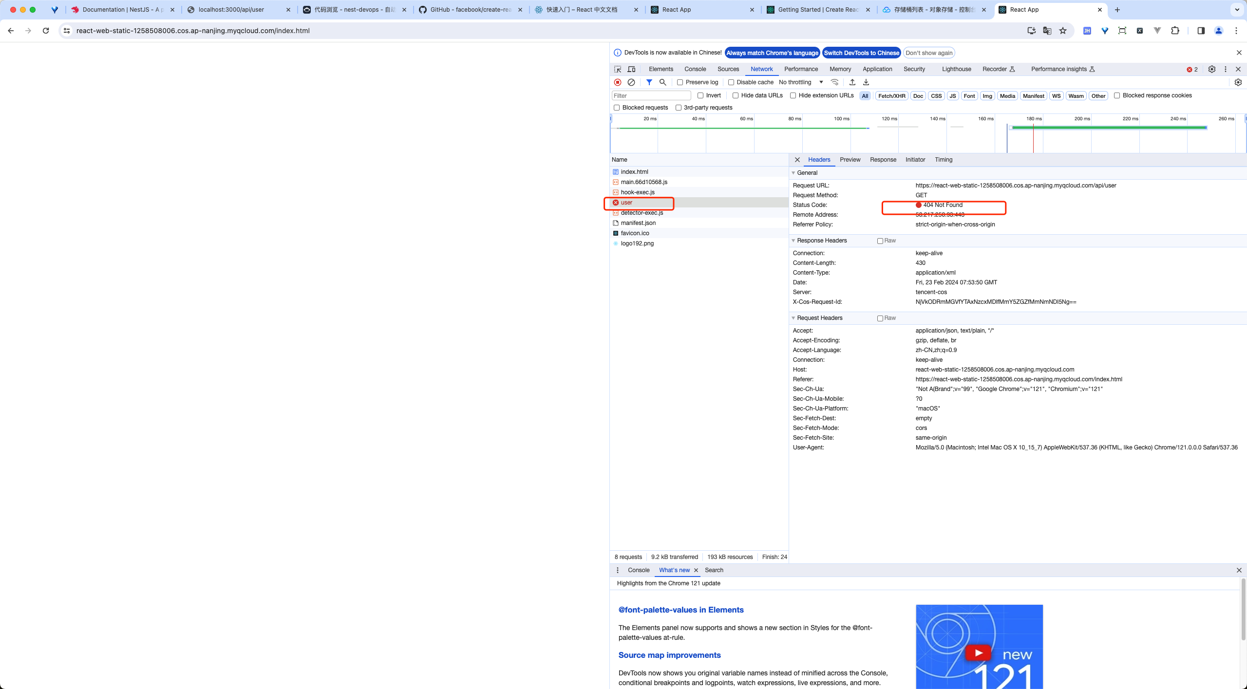
Task: Open network search magnifier icon
Action: (663, 82)
